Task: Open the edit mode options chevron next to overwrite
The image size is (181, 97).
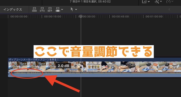Action: (62, 10)
